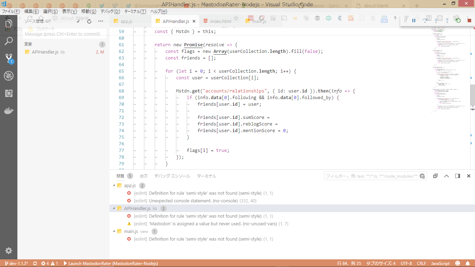475x267 pixels.
Task: Restart the debug session with green arrow
Action: coord(458,21)
